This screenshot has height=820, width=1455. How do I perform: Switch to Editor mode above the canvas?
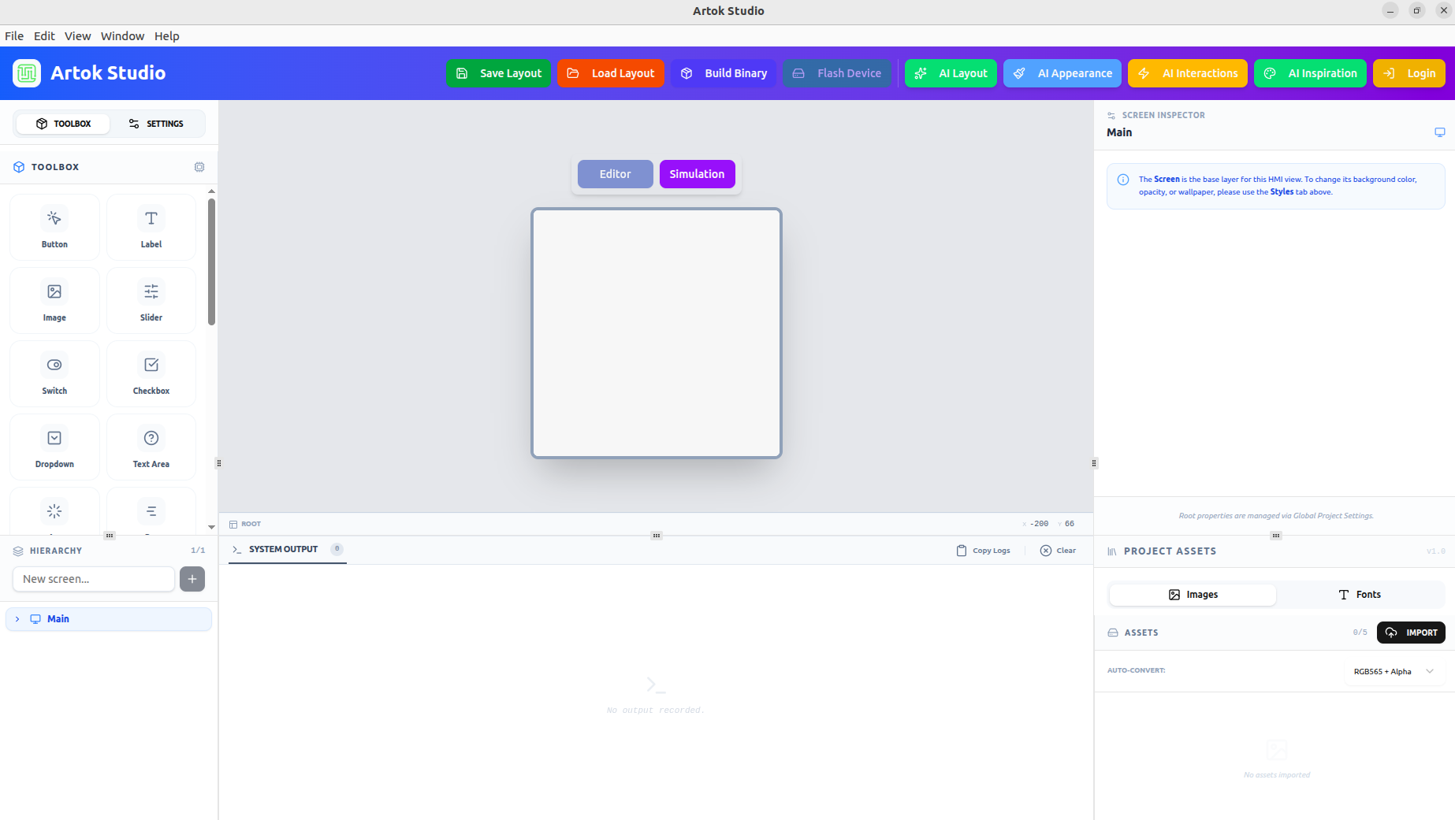(615, 174)
